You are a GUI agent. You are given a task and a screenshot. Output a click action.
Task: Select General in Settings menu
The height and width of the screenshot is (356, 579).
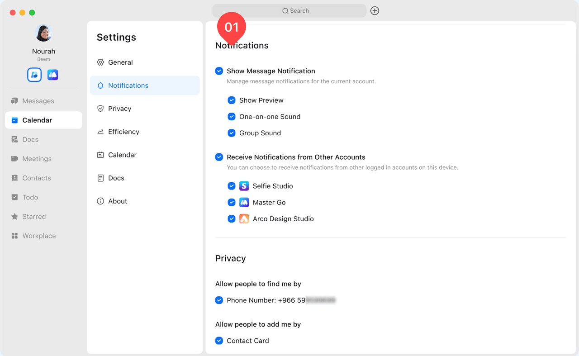click(x=120, y=62)
